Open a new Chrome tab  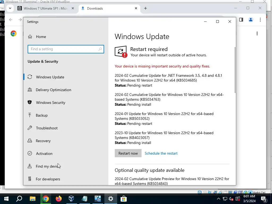[145, 8]
